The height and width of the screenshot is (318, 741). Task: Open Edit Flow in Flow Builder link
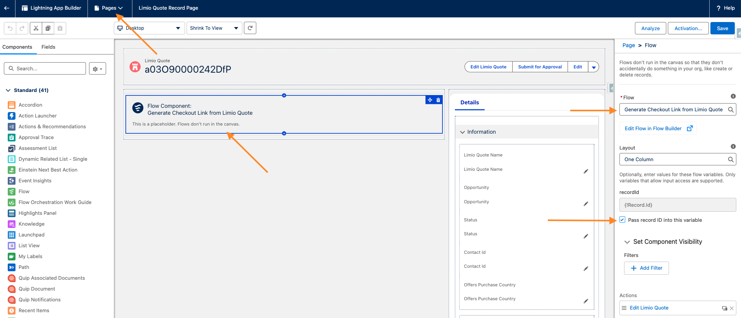pos(658,129)
